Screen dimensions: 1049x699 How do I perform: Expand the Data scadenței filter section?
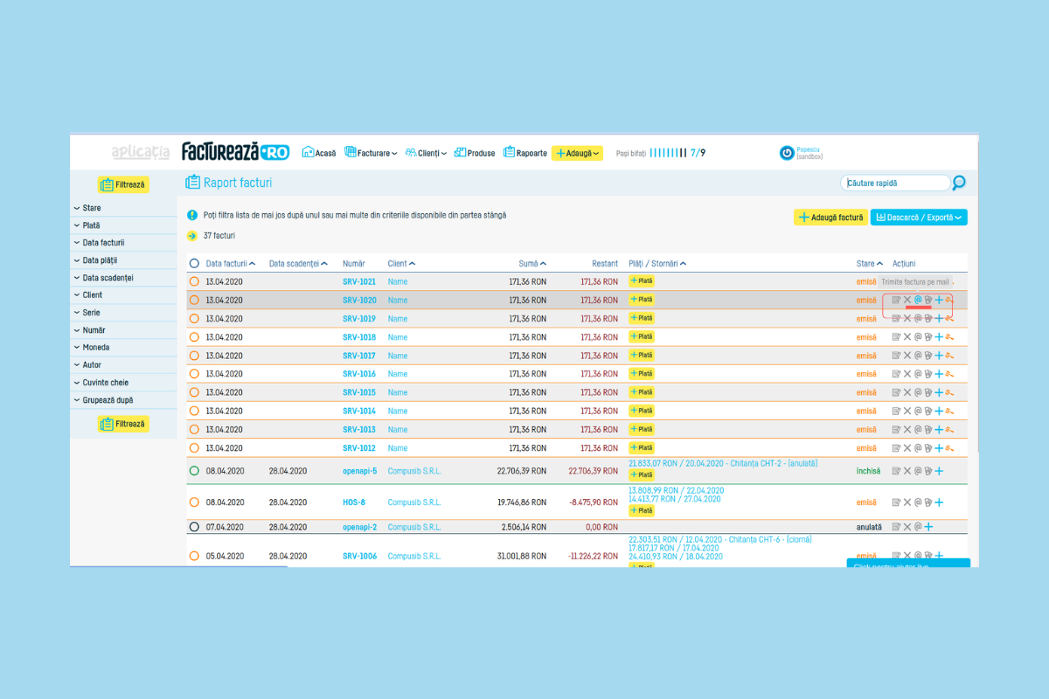point(108,278)
